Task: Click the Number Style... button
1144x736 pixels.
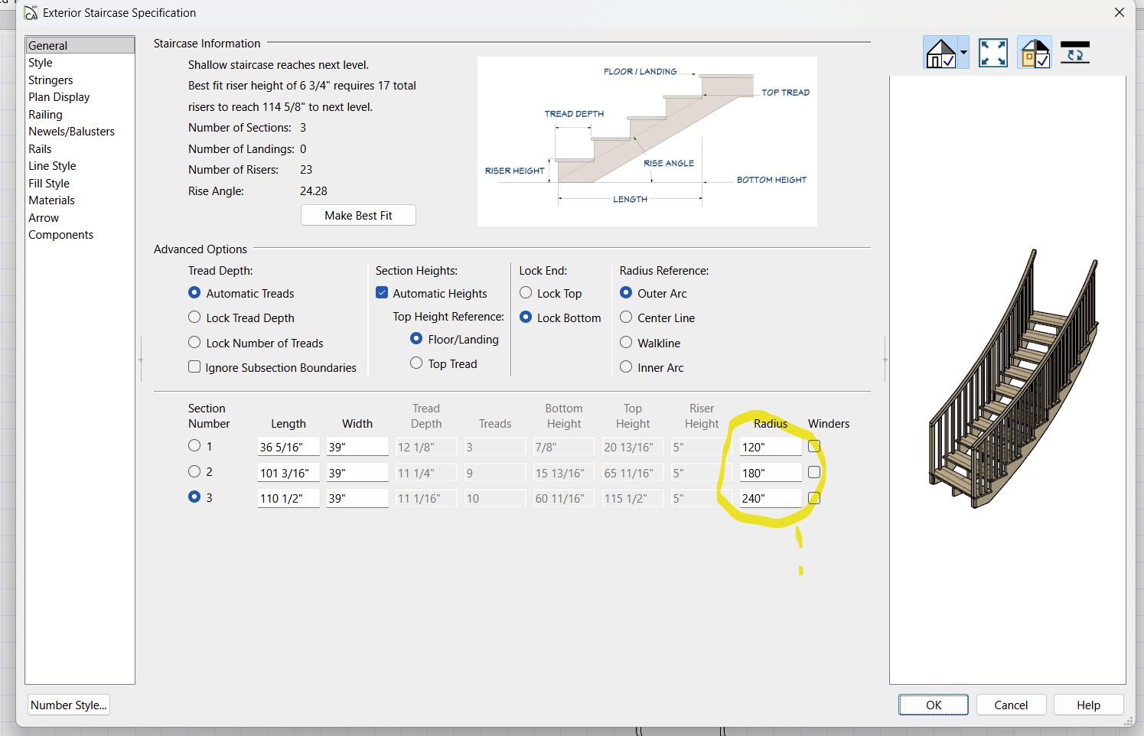Action: click(69, 705)
